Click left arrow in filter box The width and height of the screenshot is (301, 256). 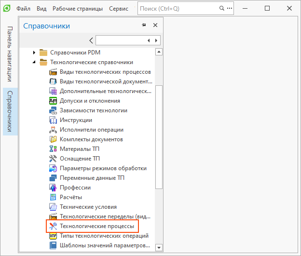click(x=149, y=40)
